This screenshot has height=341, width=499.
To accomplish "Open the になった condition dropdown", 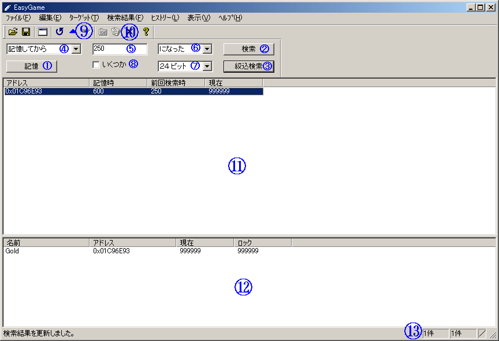I will [207, 50].
